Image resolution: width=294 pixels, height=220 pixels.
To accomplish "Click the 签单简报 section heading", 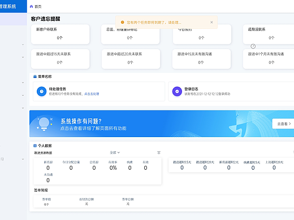I will pyautogui.click(x=41, y=190).
